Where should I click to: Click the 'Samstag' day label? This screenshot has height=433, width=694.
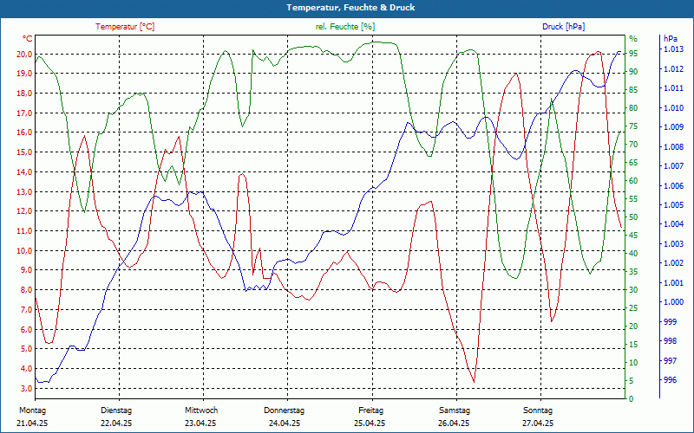pos(454,410)
